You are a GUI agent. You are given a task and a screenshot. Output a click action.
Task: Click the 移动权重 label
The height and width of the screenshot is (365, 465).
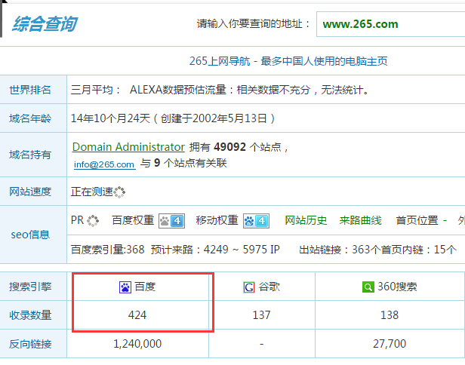click(x=217, y=220)
